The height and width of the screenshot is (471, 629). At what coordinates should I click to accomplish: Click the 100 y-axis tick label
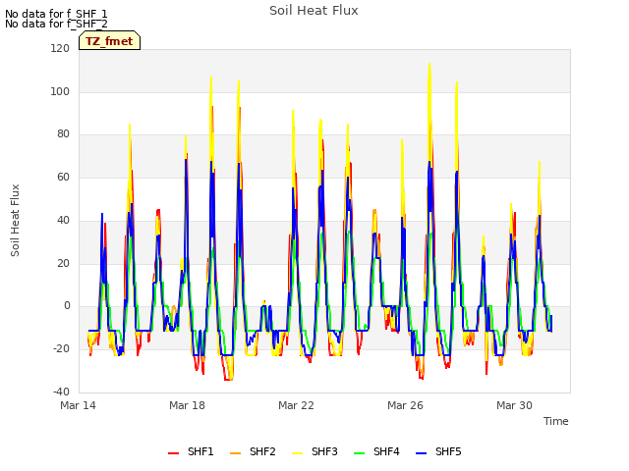click(x=60, y=91)
